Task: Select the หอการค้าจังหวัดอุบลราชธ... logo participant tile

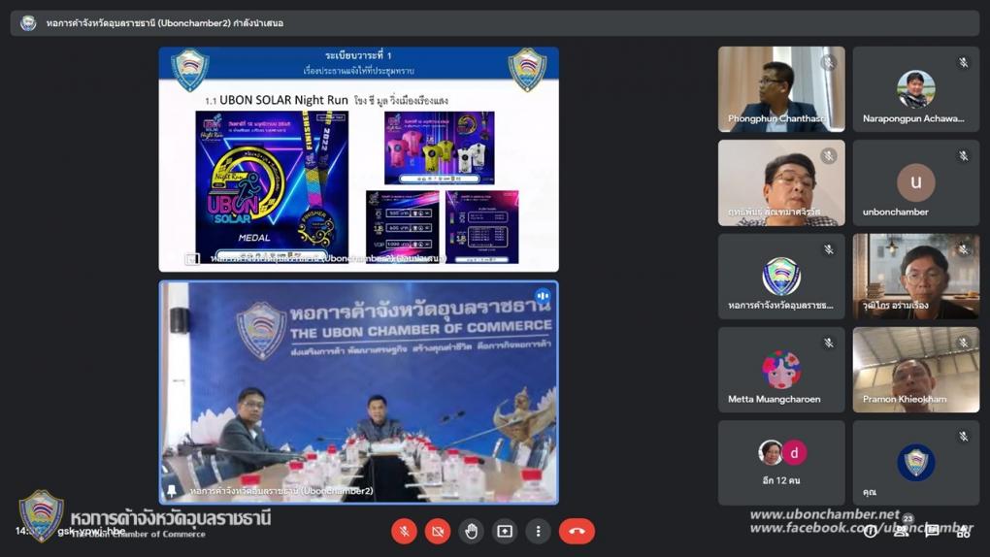Action: 781,276
